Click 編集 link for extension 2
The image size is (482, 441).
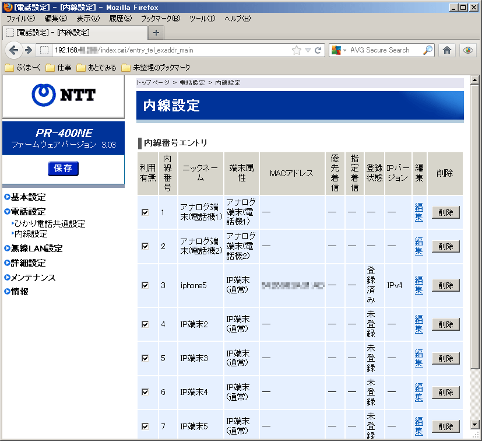[x=418, y=246]
